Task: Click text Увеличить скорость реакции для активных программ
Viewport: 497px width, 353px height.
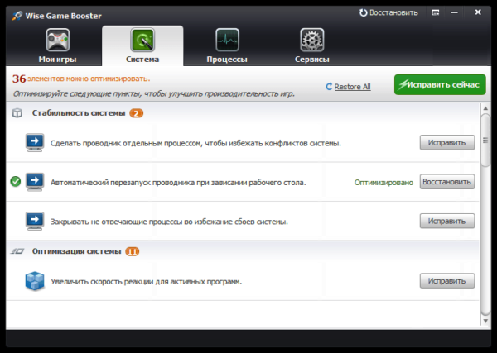Action: [146, 282]
